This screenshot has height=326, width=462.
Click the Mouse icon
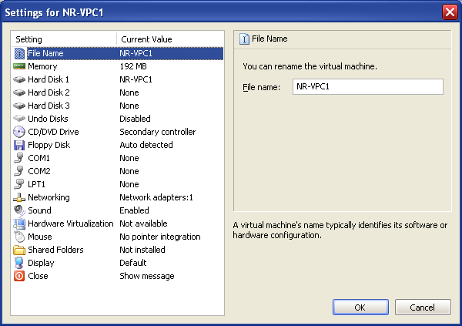tap(19, 237)
